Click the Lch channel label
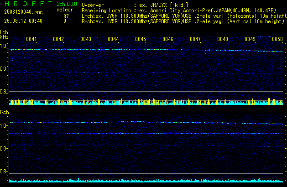The width and height of the screenshot is (287, 187). [4, 32]
